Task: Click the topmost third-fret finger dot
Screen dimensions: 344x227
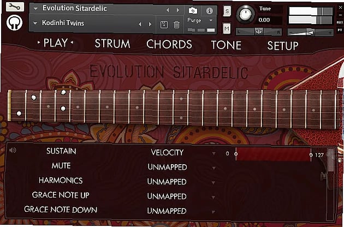Action: pyautogui.click(x=63, y=92)
